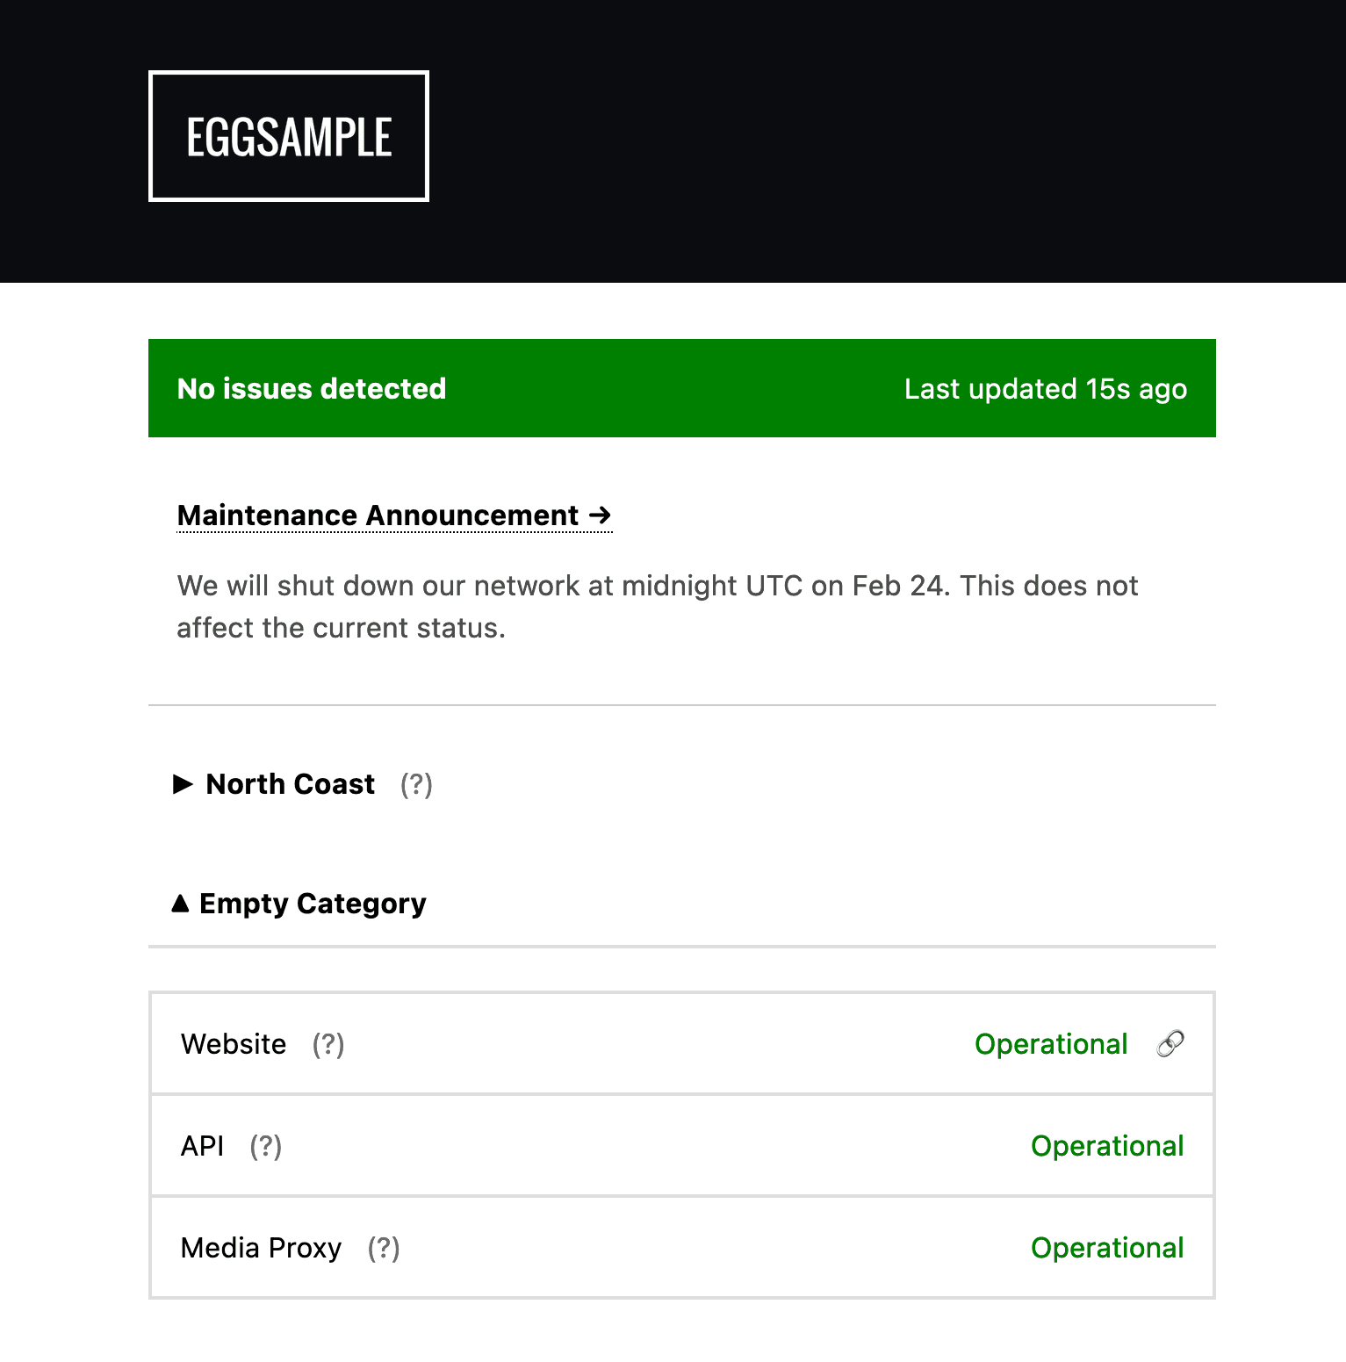Select the Empty Category heading
Viewport: 1346px width, 1362px height.
(x=313, y=904)
